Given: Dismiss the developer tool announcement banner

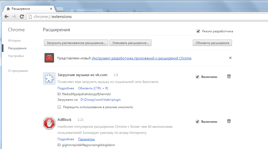Looking at the screenshot, I should 230,58.
